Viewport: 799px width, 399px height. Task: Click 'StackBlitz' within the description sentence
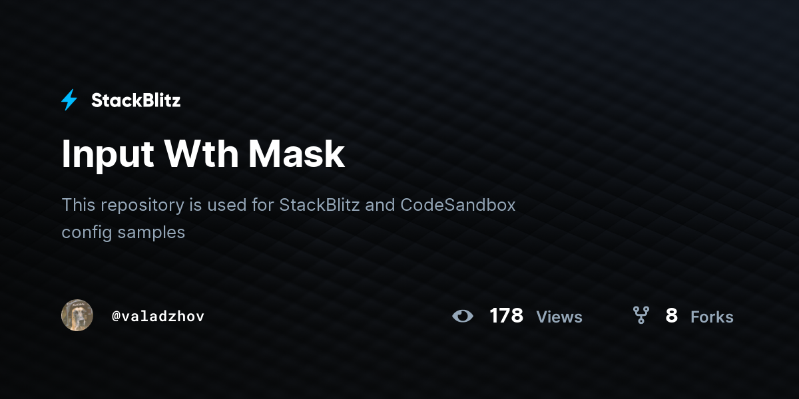pos(320,205)
